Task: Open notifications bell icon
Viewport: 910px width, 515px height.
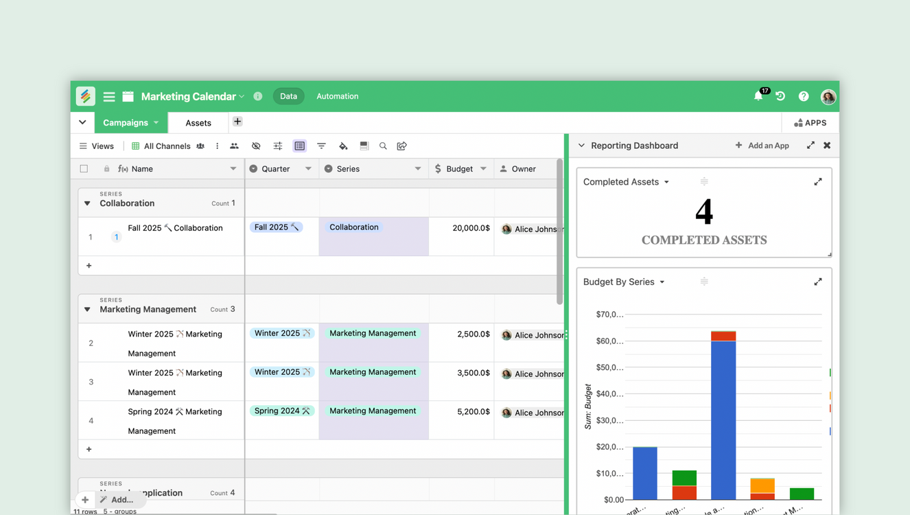Action: pyautogui.click(x=758, y=97)
